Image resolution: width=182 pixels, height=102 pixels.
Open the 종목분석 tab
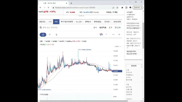click(88, 22)
